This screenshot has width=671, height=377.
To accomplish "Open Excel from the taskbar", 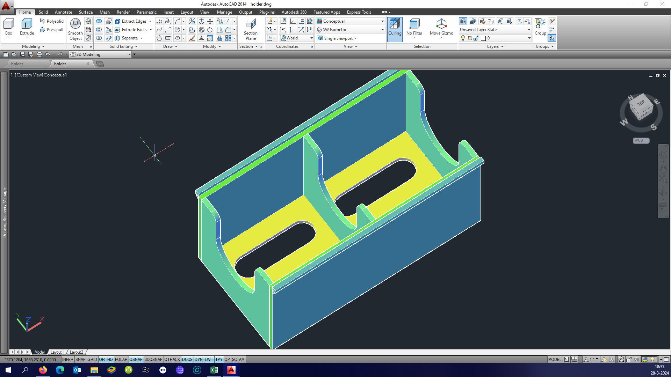I will coord(214,370).
